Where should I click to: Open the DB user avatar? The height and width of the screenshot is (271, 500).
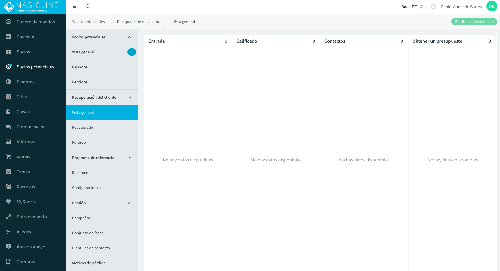492,6
